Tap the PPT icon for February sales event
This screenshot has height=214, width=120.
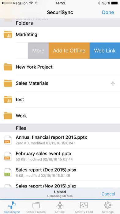pos(8,156)
